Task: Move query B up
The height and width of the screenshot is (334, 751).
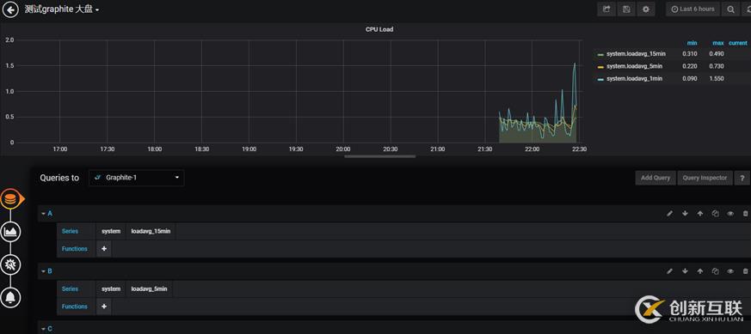Action: click(x=700, y=271)
